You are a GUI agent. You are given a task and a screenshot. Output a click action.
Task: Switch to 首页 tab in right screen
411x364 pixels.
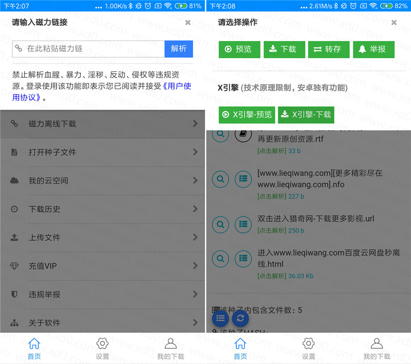point(240,349)
